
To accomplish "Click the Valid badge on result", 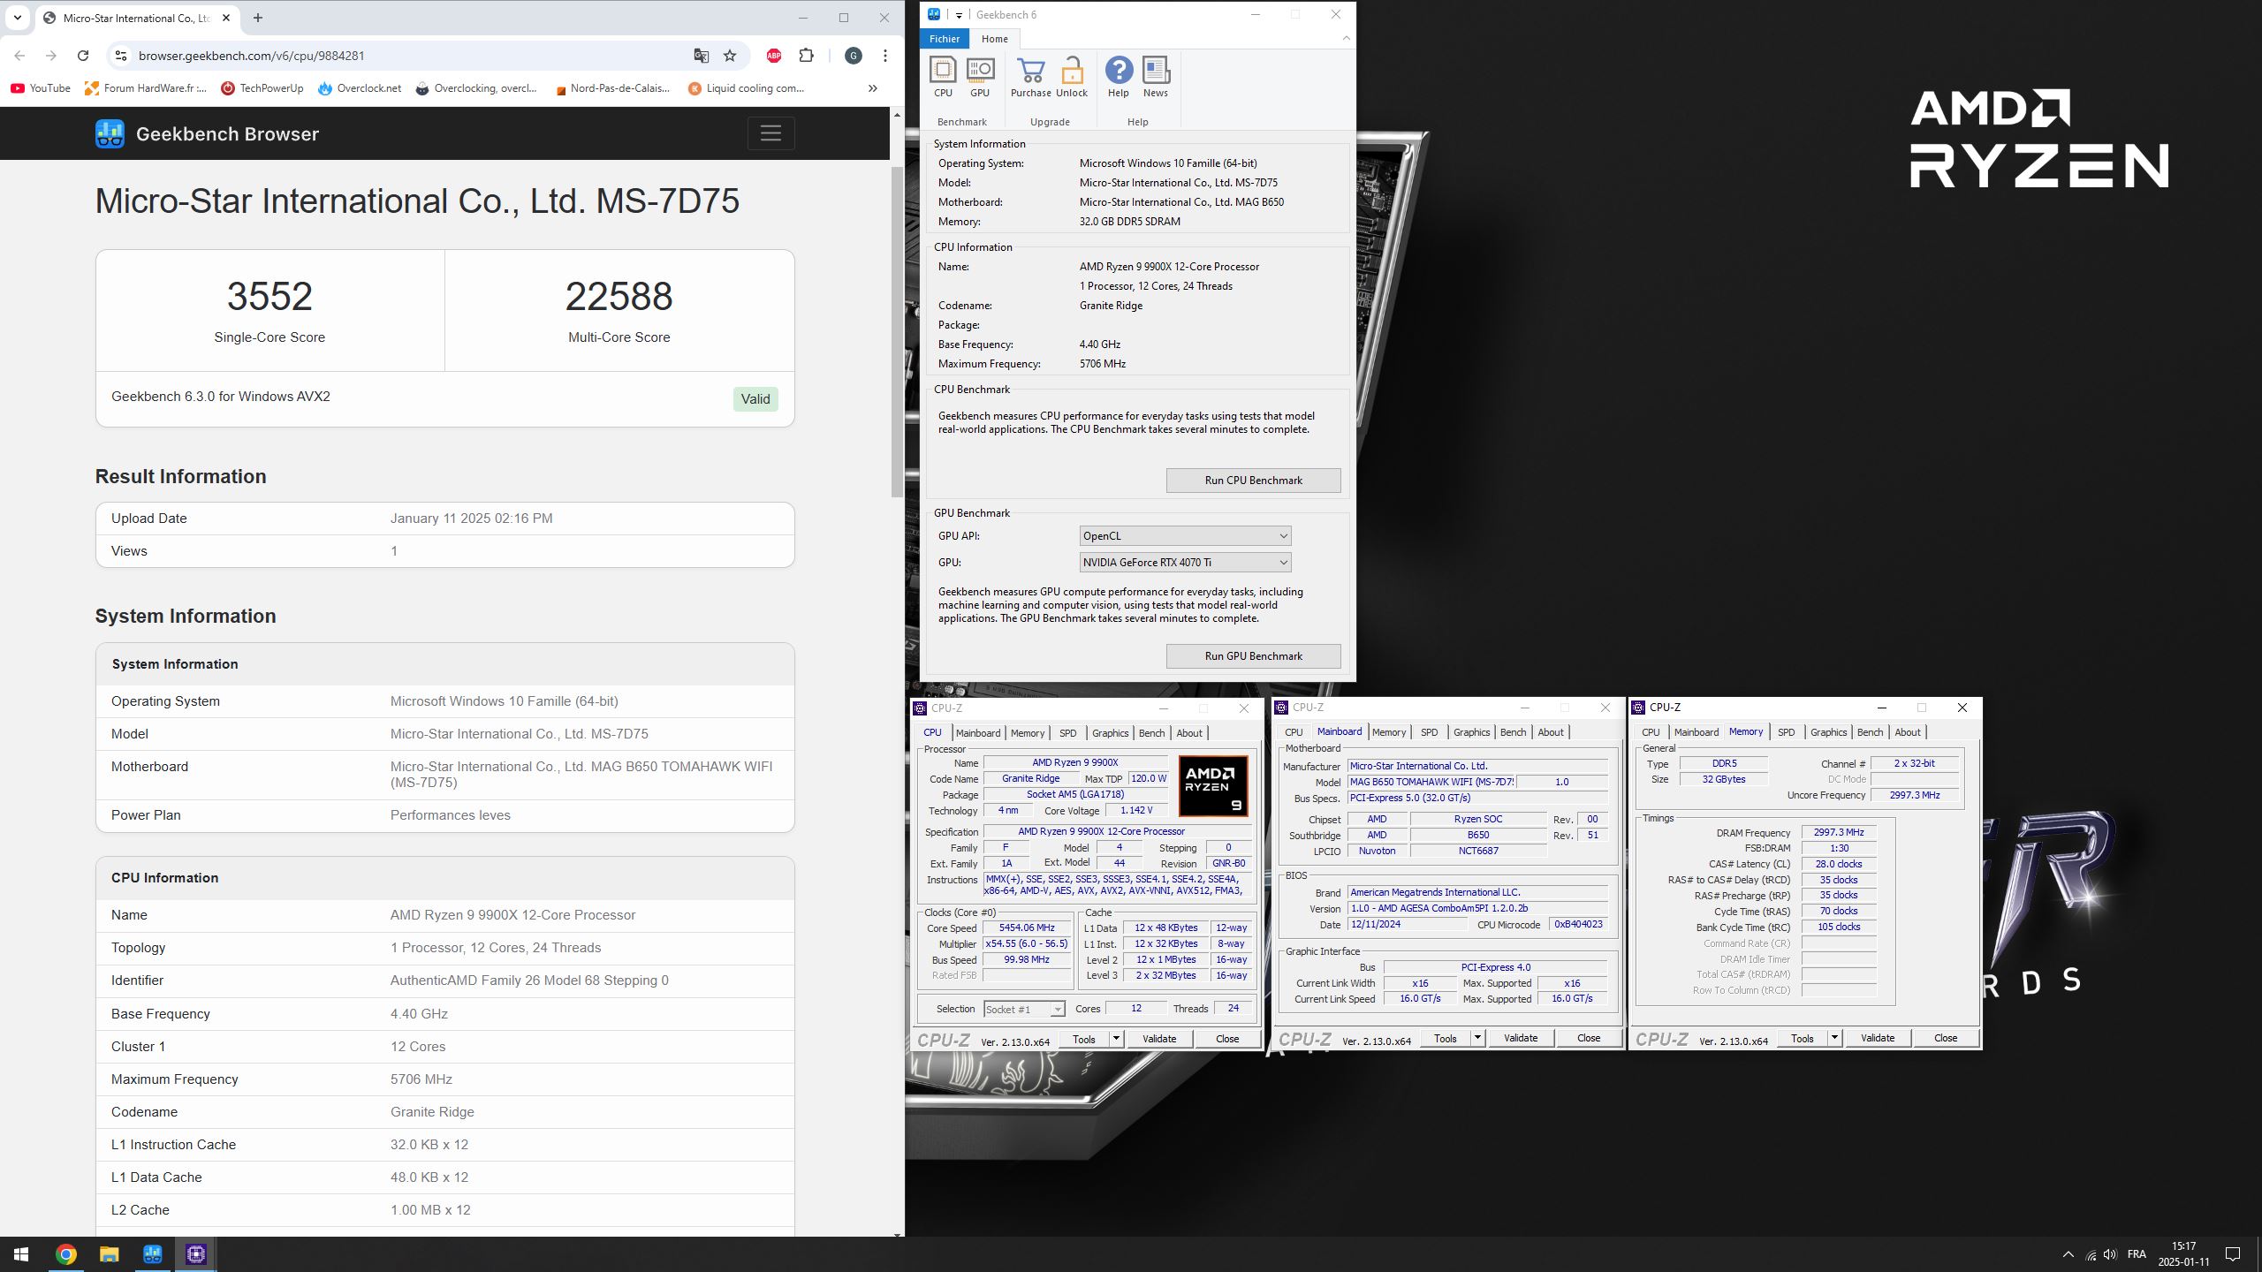I will click(755, 399).
